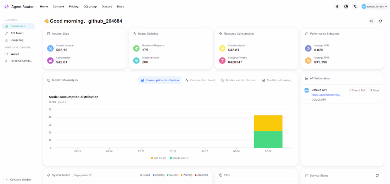Click the Total: $42.81 chart subtitle
Image resolution: width=390 pixels, height=184 pixels.
57,102
